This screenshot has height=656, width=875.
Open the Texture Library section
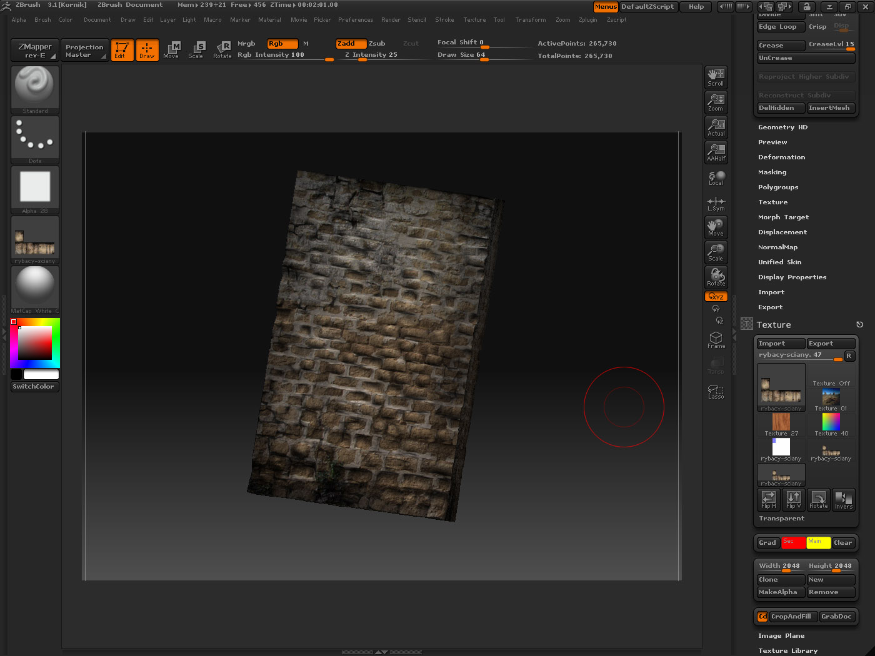click(787, 651)
